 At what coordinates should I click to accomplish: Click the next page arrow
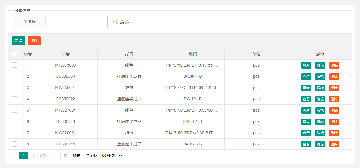point(33,156)
